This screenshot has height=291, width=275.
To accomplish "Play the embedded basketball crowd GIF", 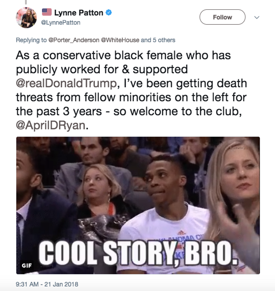I will point(138,205).
